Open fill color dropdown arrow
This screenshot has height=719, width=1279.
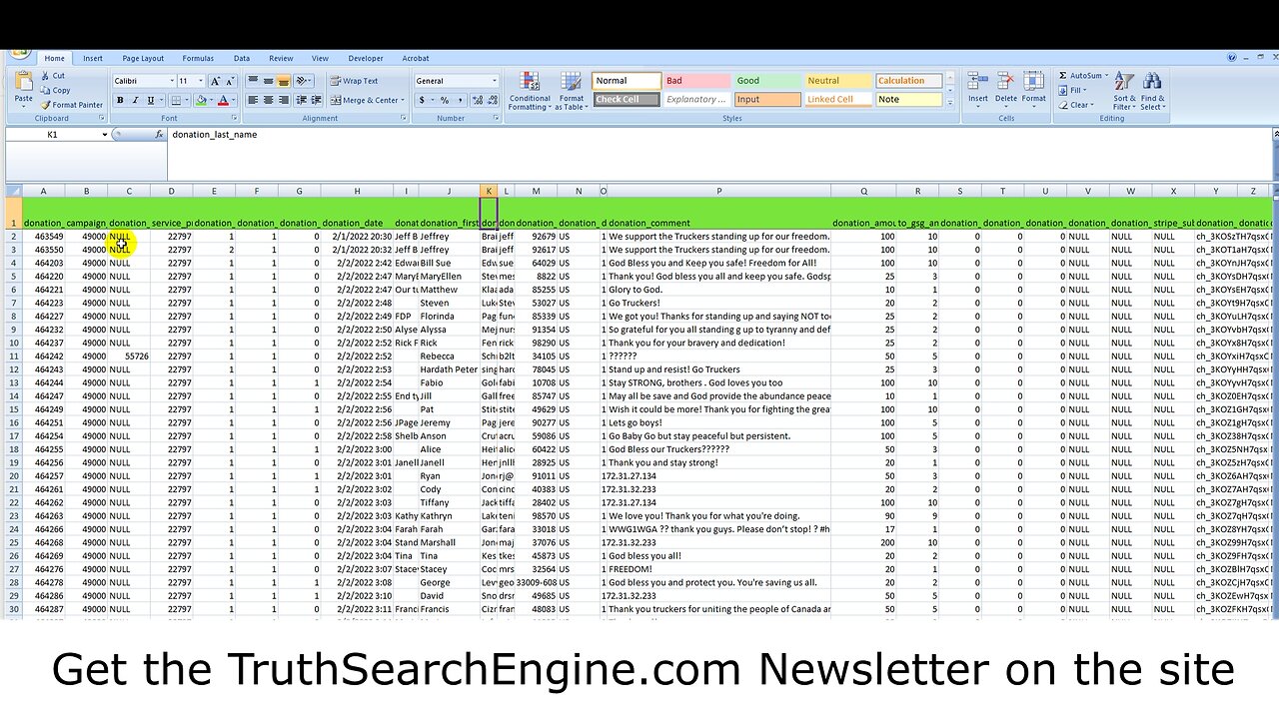211,100
